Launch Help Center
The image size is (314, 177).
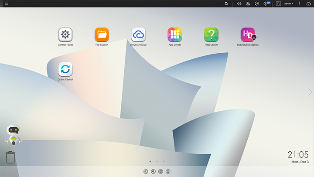point(211,34)
